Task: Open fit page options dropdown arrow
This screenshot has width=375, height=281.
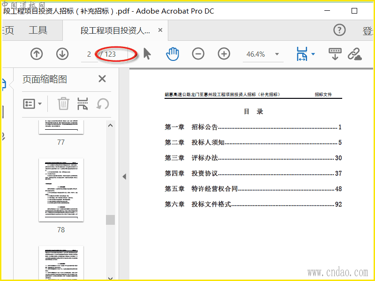Action: point(313,54)
